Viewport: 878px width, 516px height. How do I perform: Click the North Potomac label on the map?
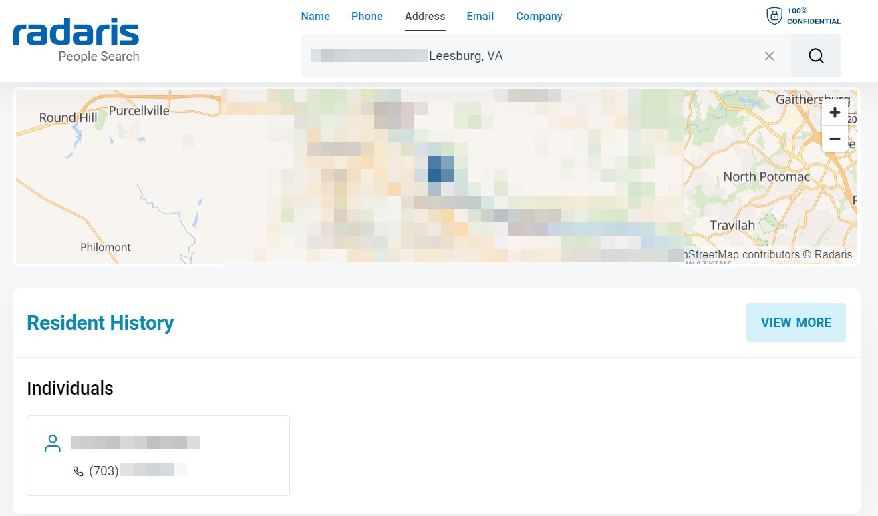(x=766, y=176)
